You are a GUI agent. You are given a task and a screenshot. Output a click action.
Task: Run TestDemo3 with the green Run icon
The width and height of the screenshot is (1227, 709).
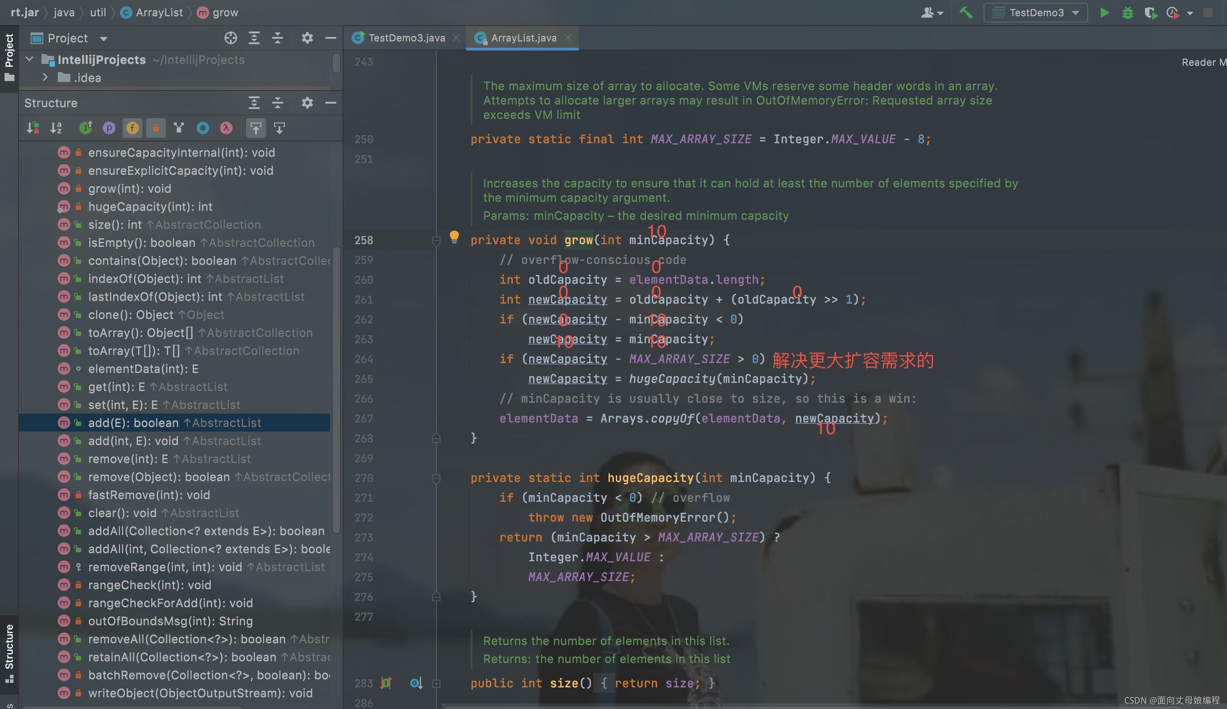click(1104, 13)
